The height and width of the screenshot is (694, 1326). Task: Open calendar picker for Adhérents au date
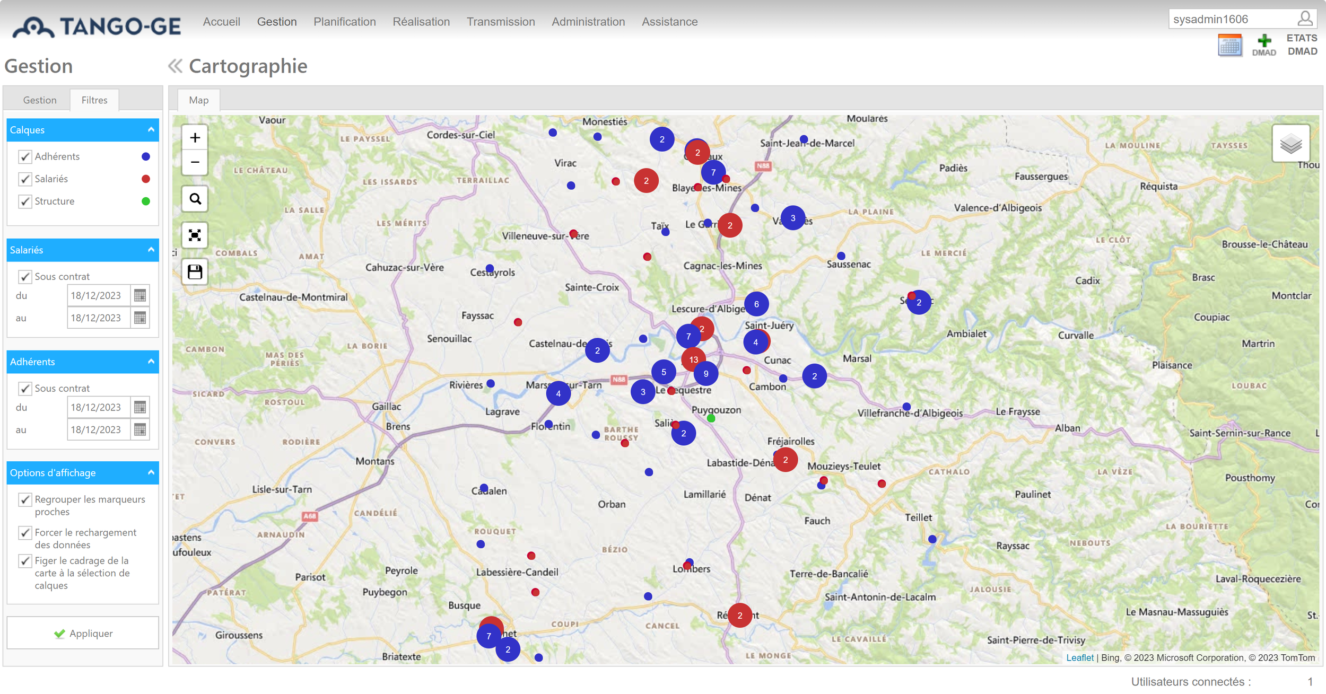click(x=140, y=429)
